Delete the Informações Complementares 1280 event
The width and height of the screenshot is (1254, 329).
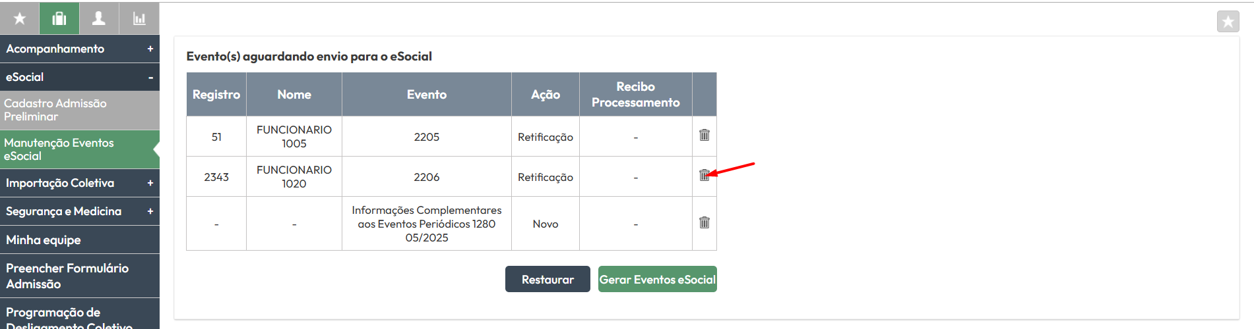705,222
